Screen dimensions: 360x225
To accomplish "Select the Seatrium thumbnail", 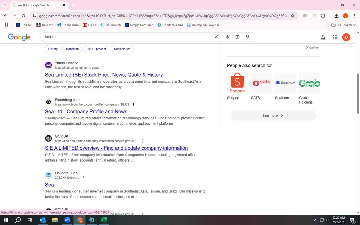I will pyautogui.click(x=285, y=83).
